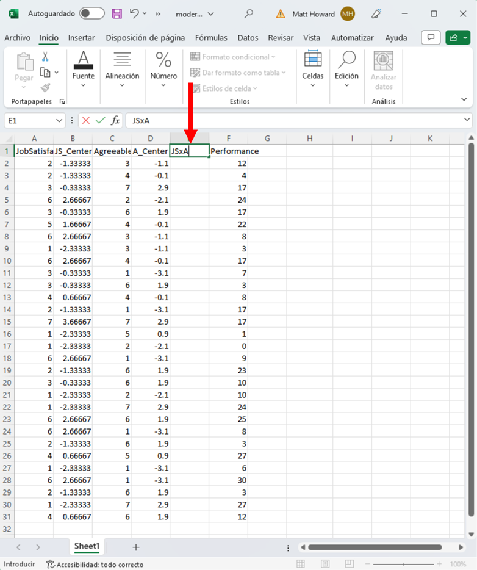Click the Format Painter brush icon
The width and height of the screenshot is (477, 570).
[x=45, y=87]
